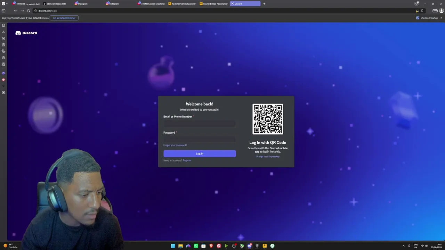Screen dimensions: 445x250
Task: Toggle the sidebar panel button
Action: click(3, 11)
